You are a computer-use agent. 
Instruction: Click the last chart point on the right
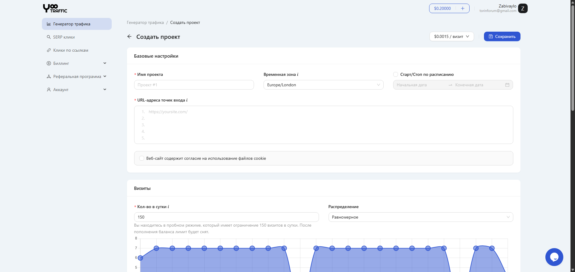(x=492, y=248)
